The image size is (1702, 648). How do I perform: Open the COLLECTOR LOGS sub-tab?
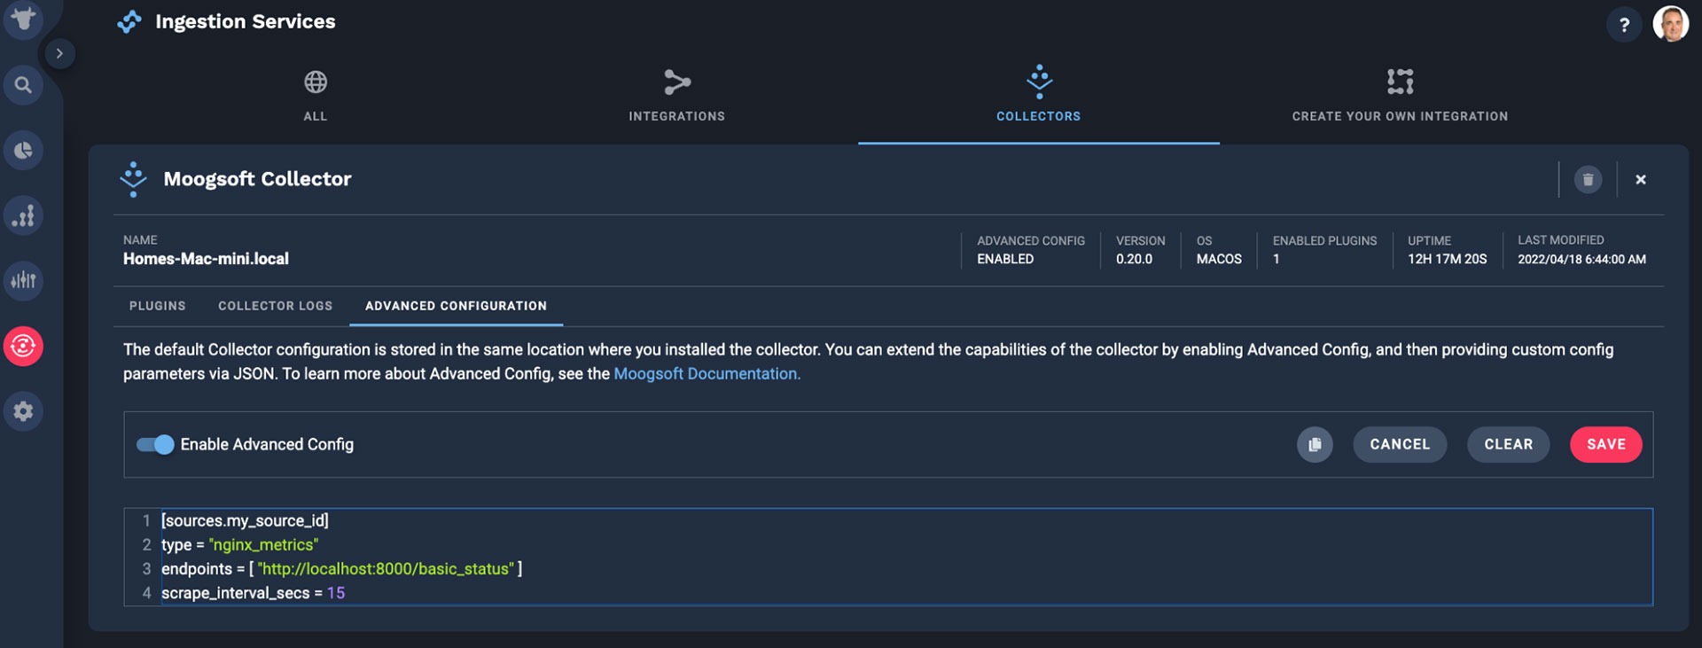(276, 306)
